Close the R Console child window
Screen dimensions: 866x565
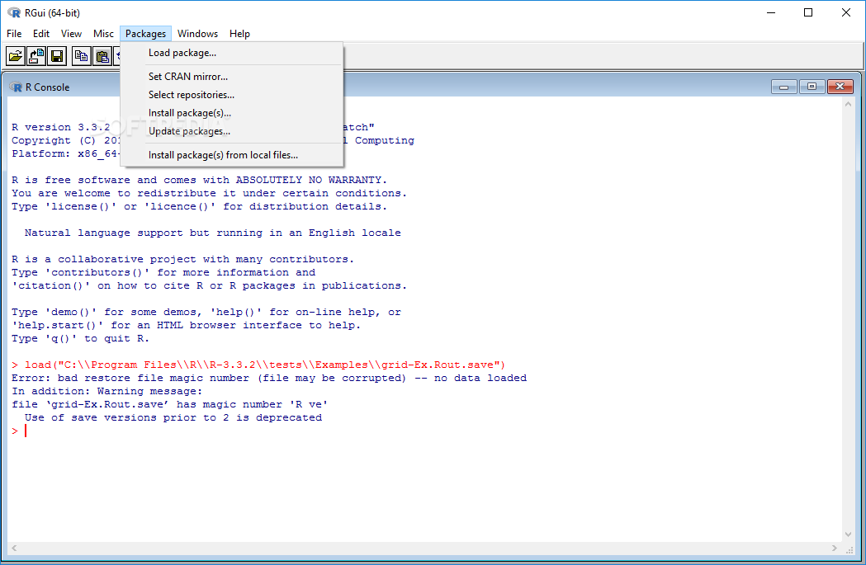pos(840,87)
